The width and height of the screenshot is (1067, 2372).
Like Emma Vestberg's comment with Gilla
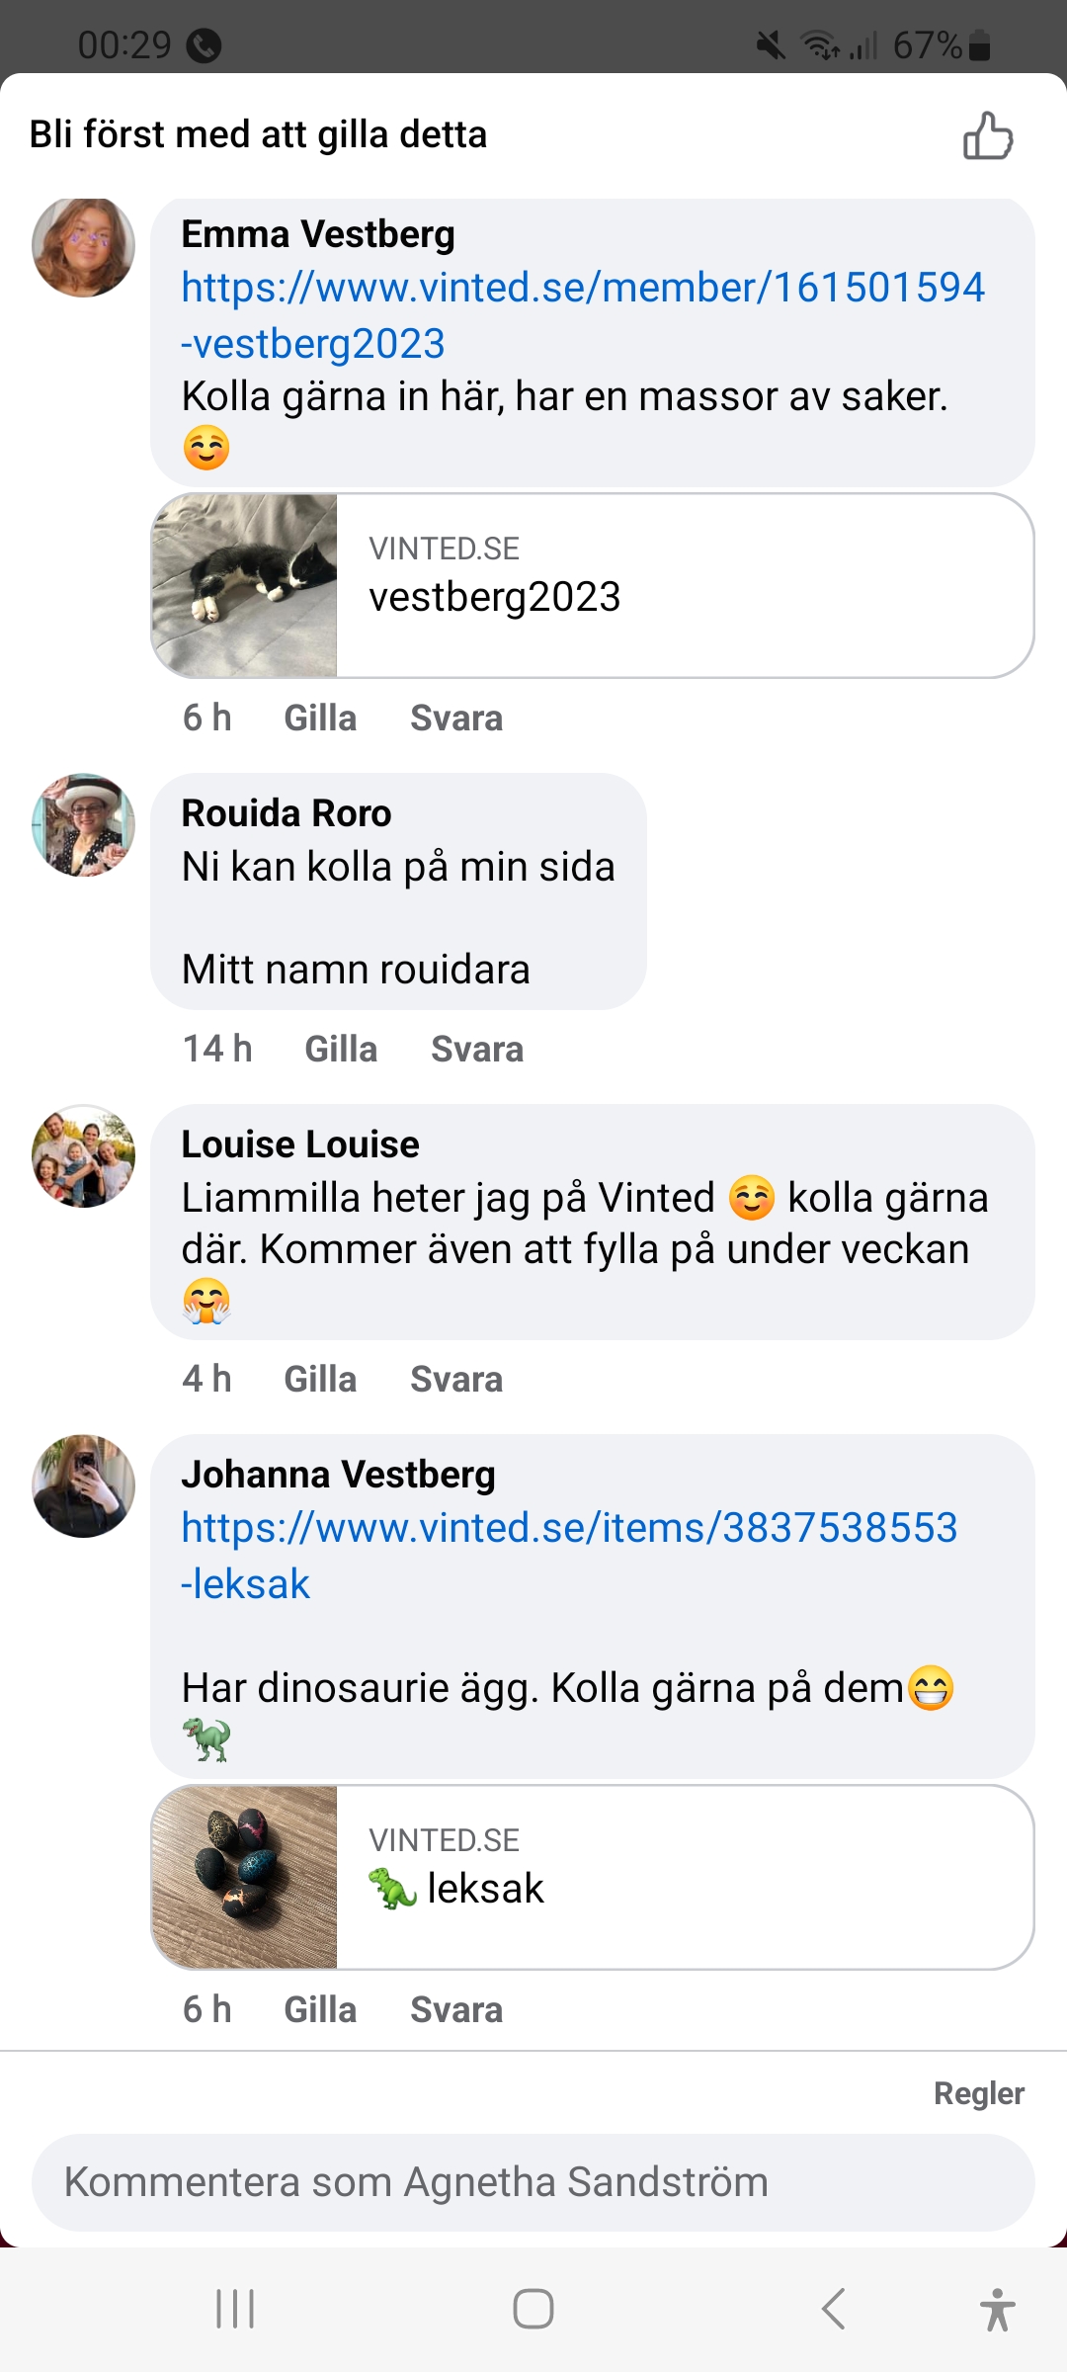(x=320, y=719)
